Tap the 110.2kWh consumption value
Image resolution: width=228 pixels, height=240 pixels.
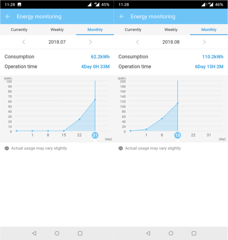[212, 57]
